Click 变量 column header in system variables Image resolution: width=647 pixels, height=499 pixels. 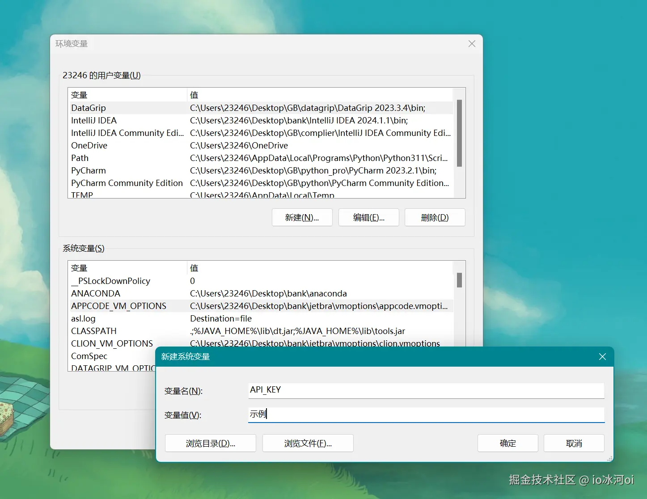[x=127, y=268]
